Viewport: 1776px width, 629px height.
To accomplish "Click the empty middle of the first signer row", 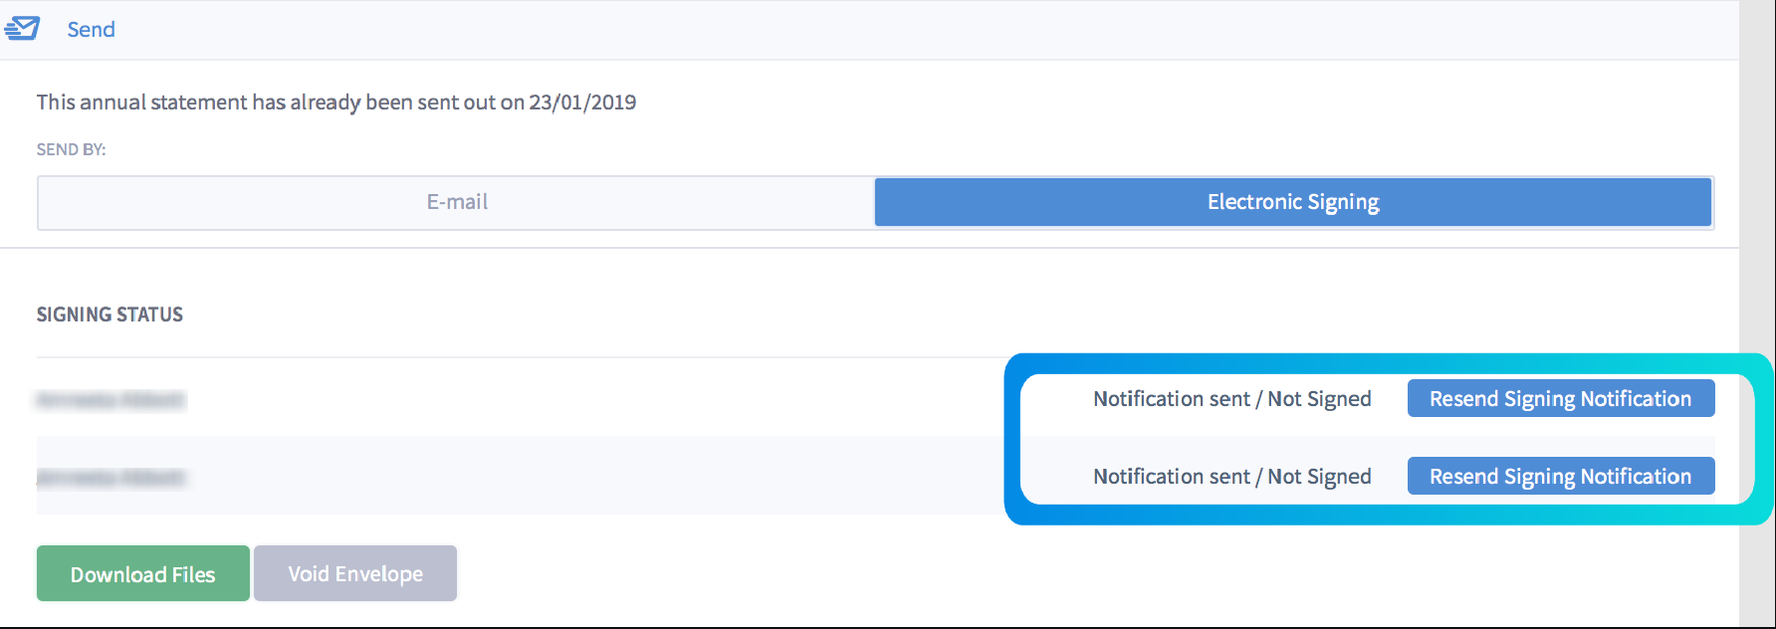I will click(597, 398).
